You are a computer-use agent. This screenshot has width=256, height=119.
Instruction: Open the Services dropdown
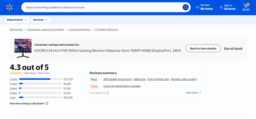click(x=40, y=20)
